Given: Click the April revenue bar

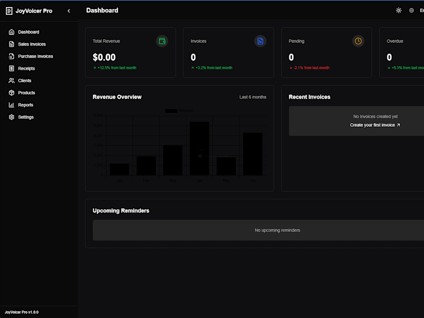Looking at the screenshot, I should pos(199,148).
